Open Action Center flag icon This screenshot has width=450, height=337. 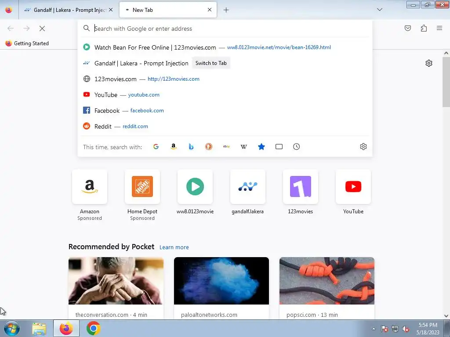(x=385, y=329)
